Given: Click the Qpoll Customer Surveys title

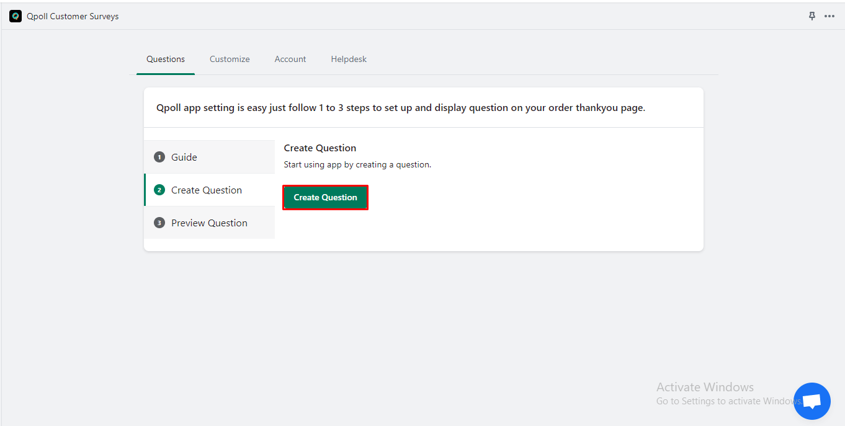Looking at the screenshot, I should pyautogui.click(x=73, y=17).
